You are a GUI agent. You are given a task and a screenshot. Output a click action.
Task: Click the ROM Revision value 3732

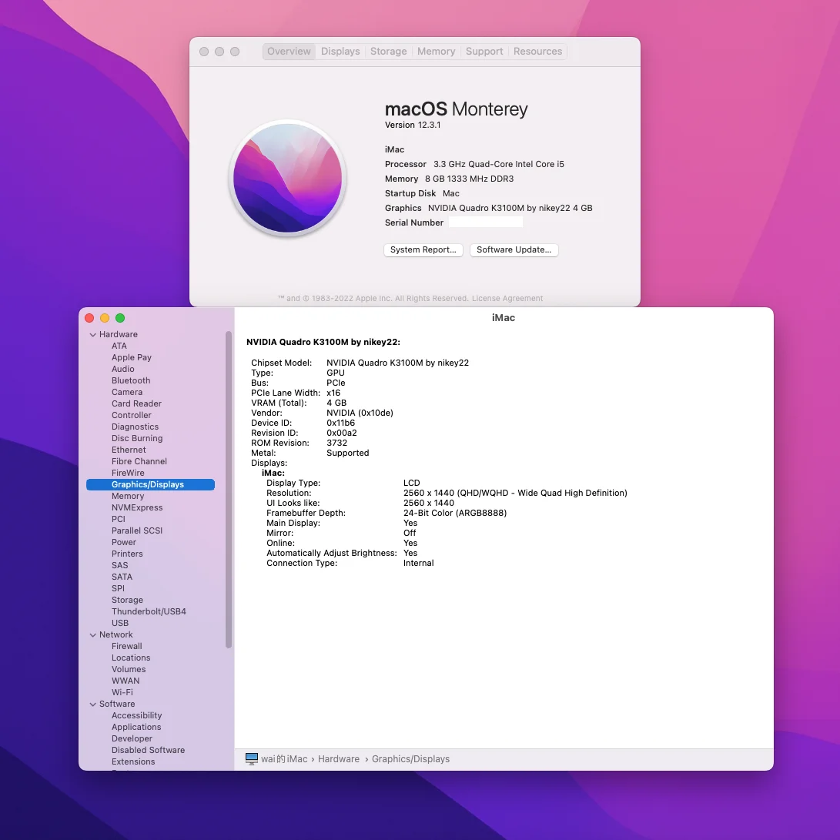pyautogui.click(x=337, y=443)
